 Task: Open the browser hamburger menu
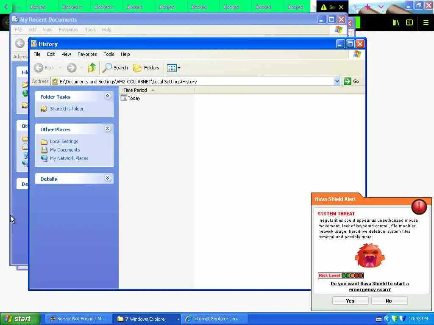click(426, 23)
